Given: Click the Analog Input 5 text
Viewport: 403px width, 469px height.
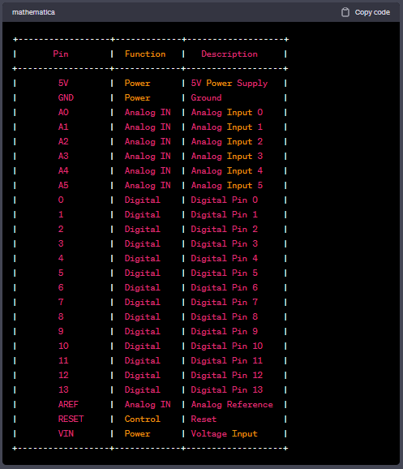Looking at the screenshot, I should click(x=227, y=186).
